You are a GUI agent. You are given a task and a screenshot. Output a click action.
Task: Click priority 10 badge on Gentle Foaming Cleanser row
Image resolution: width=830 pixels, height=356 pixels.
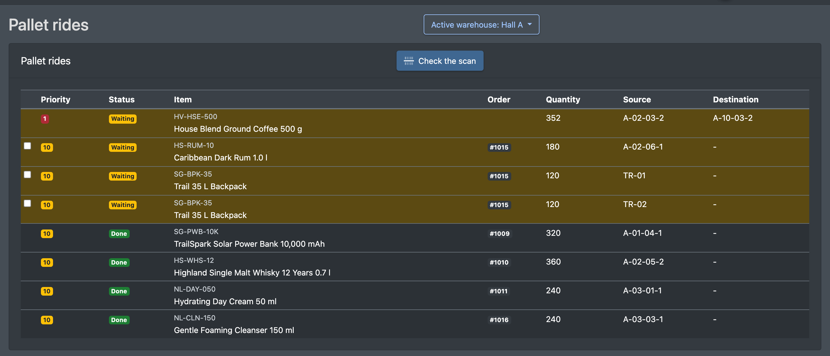point(47,320)
